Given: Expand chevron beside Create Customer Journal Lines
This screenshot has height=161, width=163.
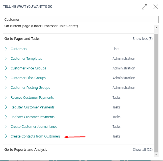Looking at the screenshot, I should 6,126.
